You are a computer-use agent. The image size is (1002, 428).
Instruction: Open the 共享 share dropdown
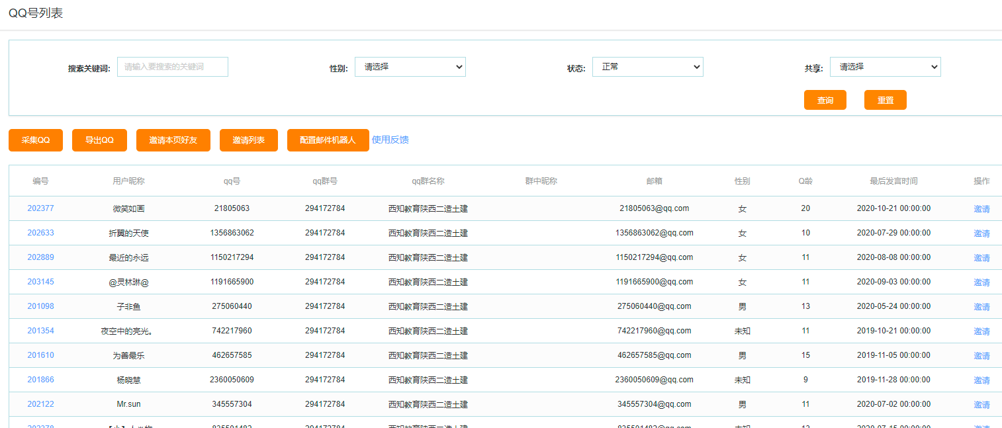click(x=885, y=66)
